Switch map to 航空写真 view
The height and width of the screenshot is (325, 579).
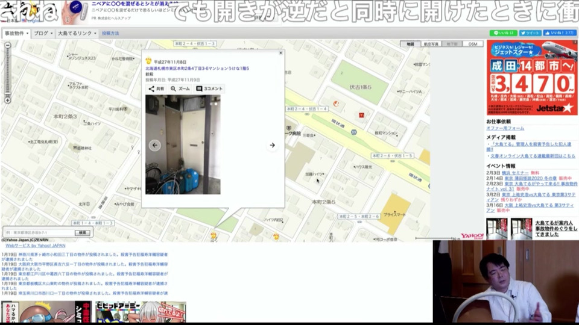click(431, 44)
